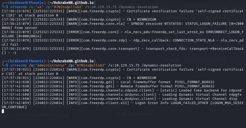The width and height of the screenshot is (246, 128).
Task: Follow the Go to Questions link
Action: tap(136, 114)
